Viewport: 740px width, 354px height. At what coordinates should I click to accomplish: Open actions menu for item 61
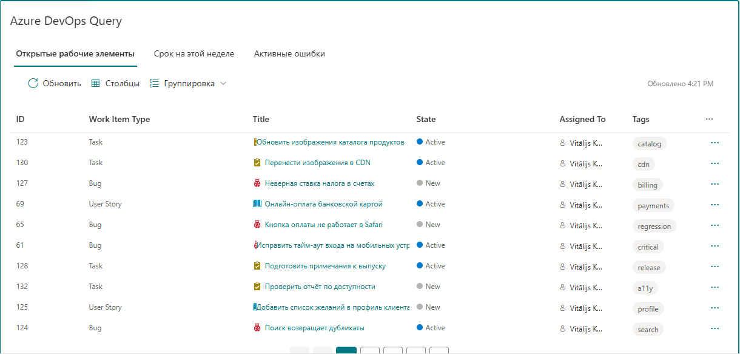715,245
